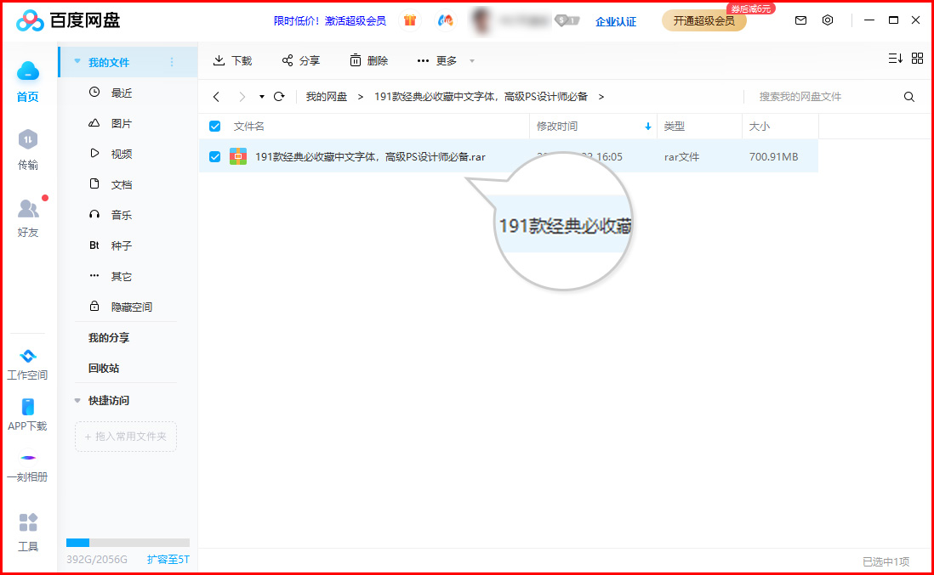Click the blue sort direction arrow
934x575 pixels.
coord(647,127)
